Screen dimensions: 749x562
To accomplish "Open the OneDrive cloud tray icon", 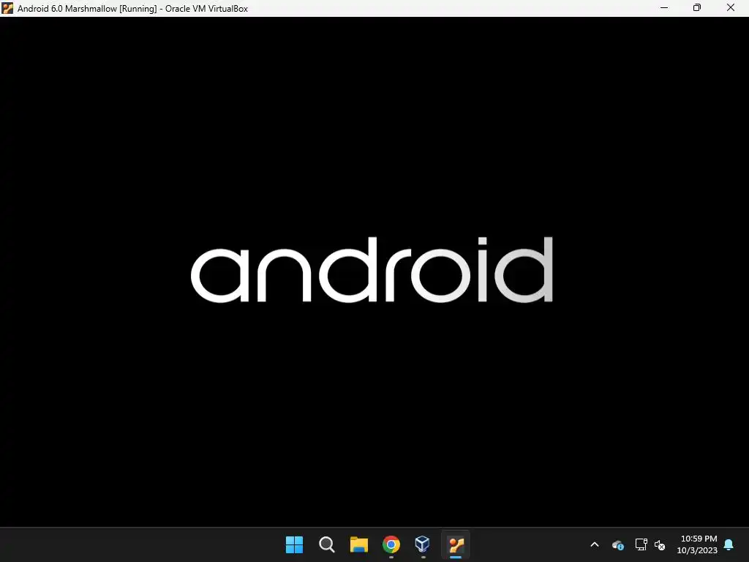I will point(617,544).
